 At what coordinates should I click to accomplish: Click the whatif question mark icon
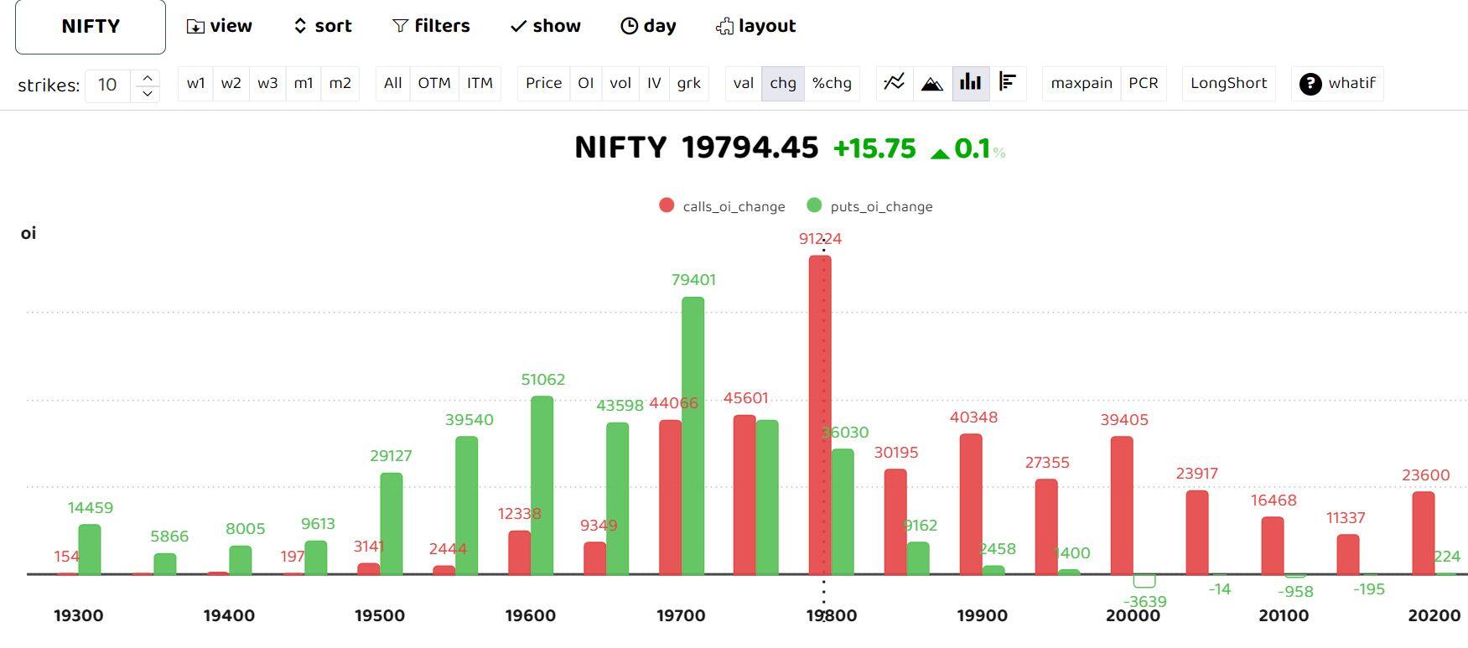point(1310,84)
